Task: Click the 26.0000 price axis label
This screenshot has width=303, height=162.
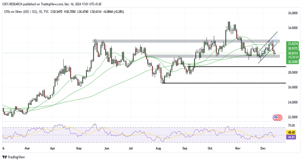Action: pyautogui.click(x=293, y=88)
